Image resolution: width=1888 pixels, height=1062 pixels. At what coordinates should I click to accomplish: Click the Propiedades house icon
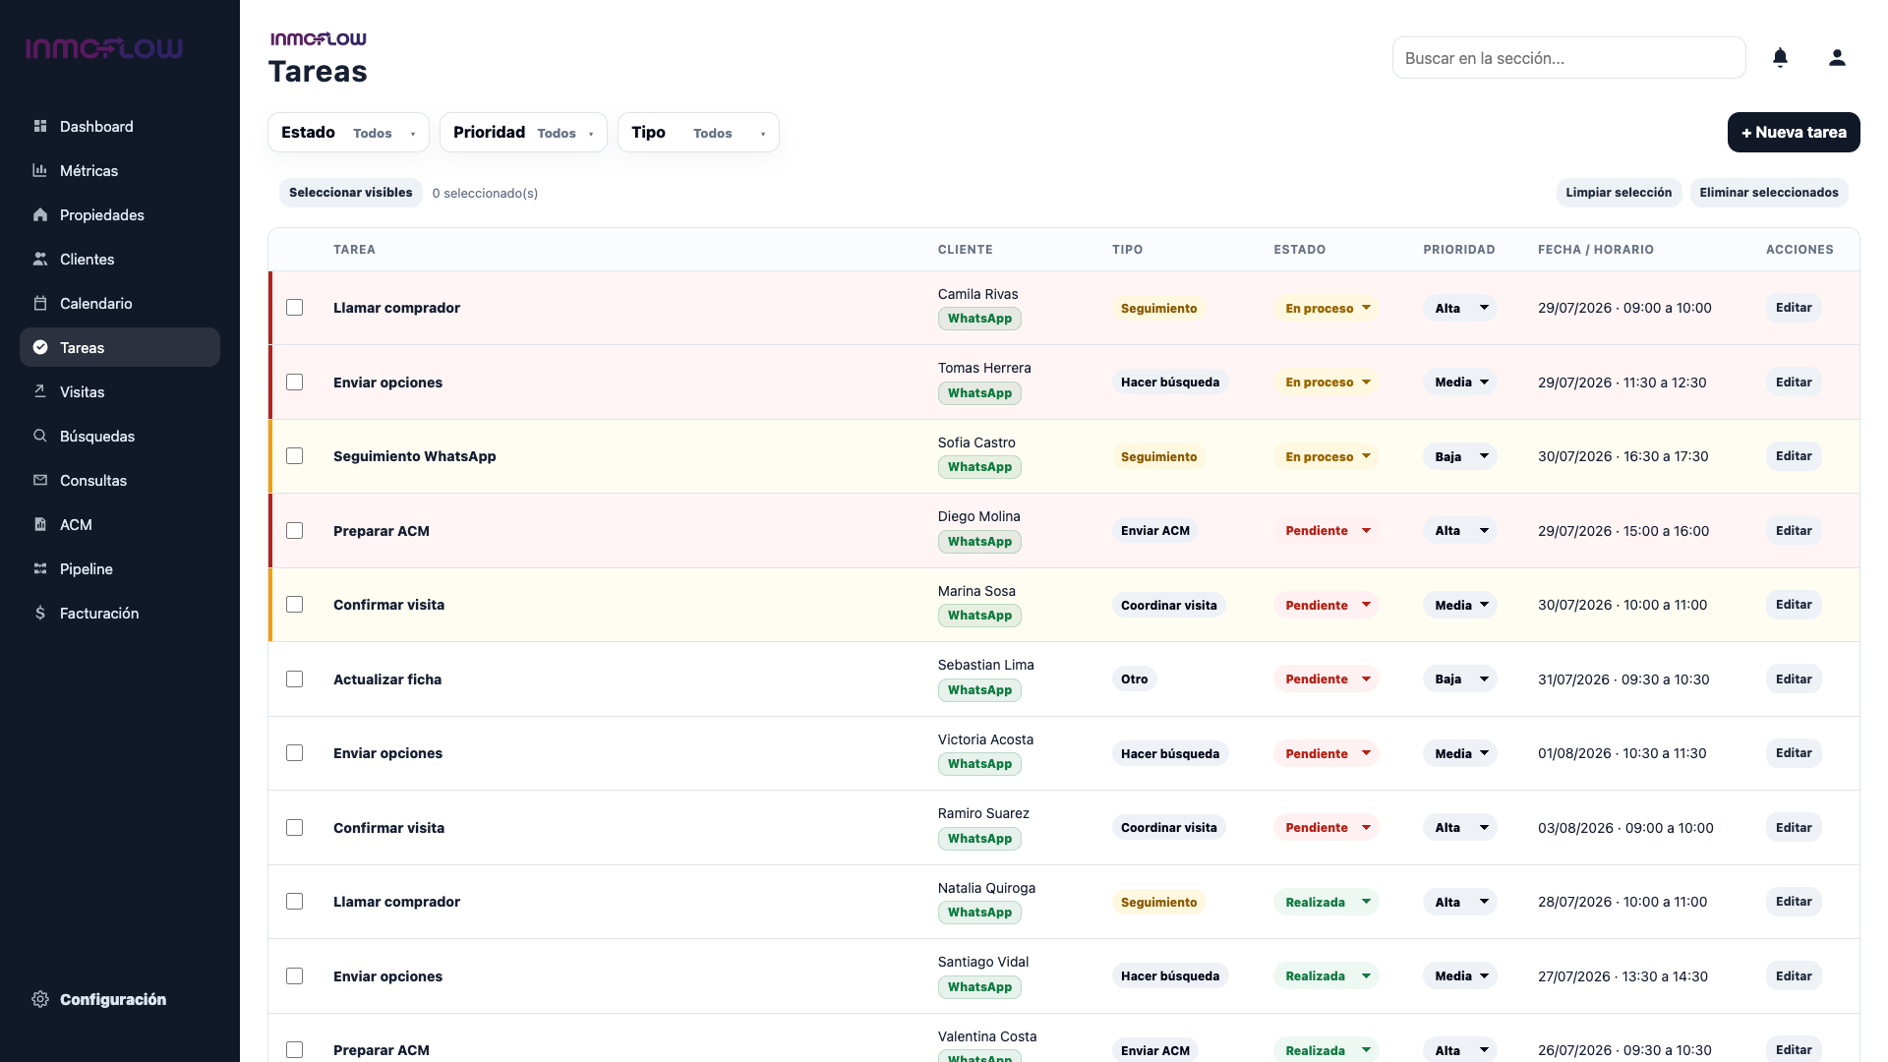point(40,214)
